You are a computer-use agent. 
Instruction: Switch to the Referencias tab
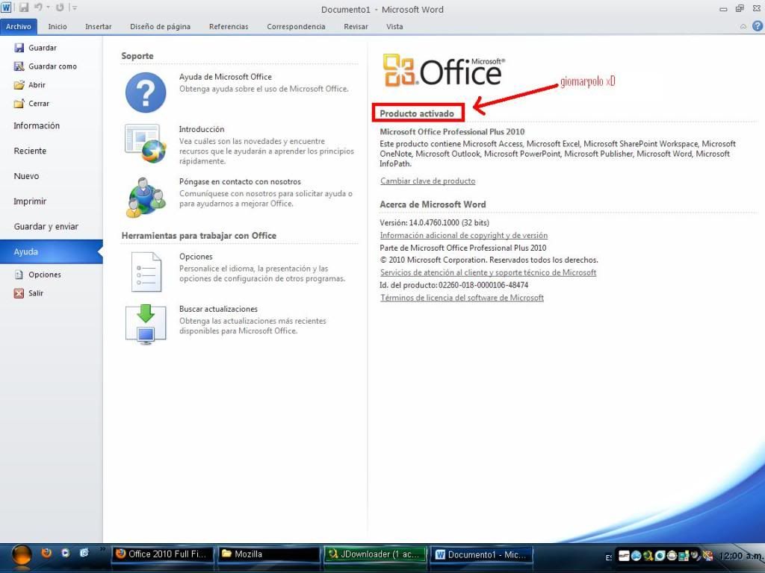point(229,26)
